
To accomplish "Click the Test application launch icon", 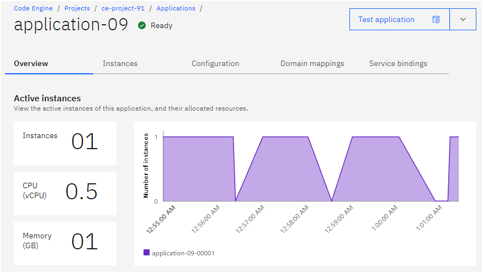I will 436,20.
